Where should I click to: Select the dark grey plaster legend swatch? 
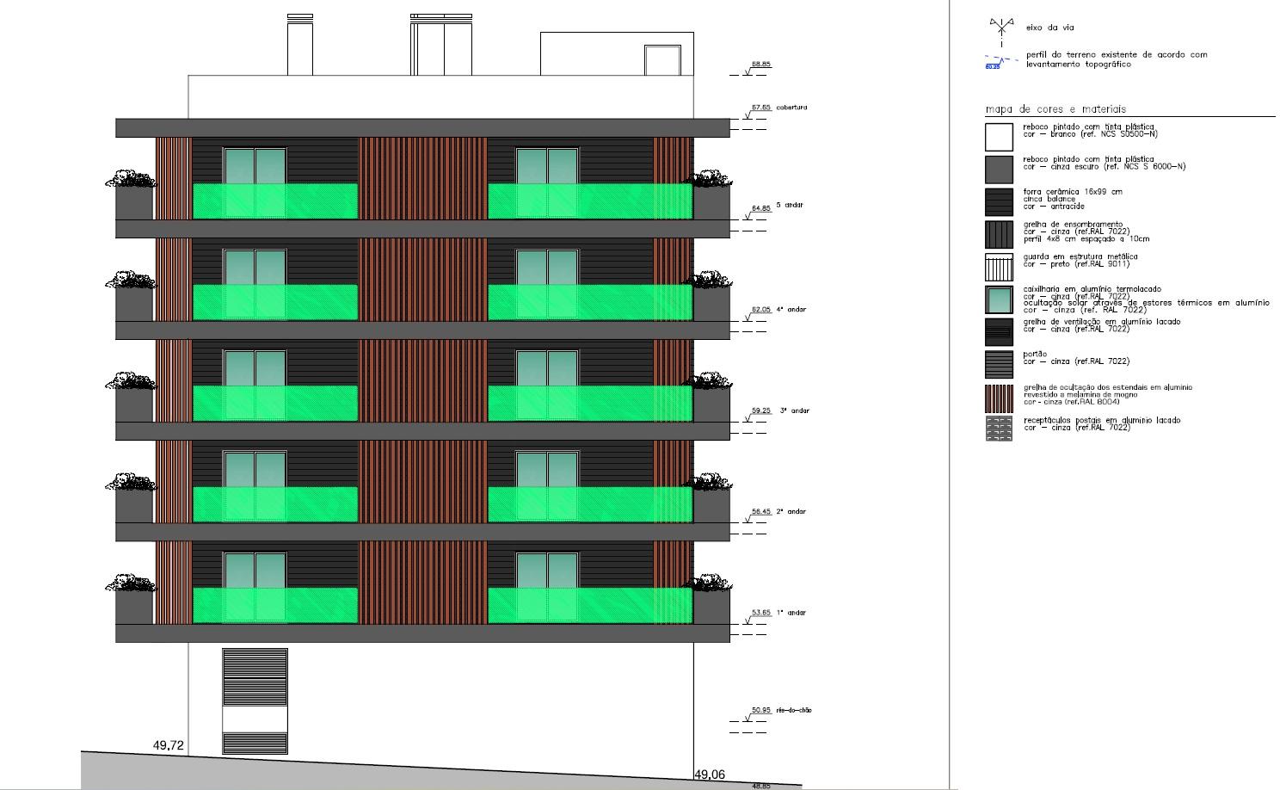(999, 170)
